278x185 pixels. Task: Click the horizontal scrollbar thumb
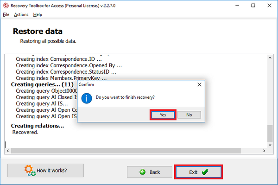click(x=126, y=151)
